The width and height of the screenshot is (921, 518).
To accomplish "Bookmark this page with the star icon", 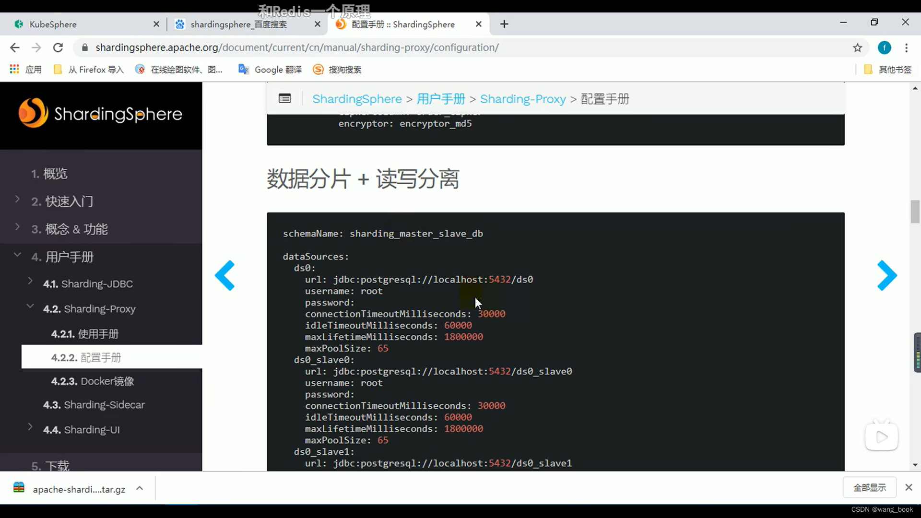I will pos(858,47).
